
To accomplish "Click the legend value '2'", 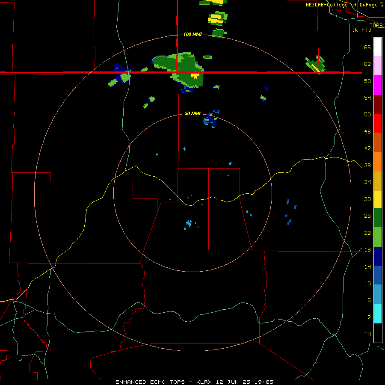I will coord(369,317).
